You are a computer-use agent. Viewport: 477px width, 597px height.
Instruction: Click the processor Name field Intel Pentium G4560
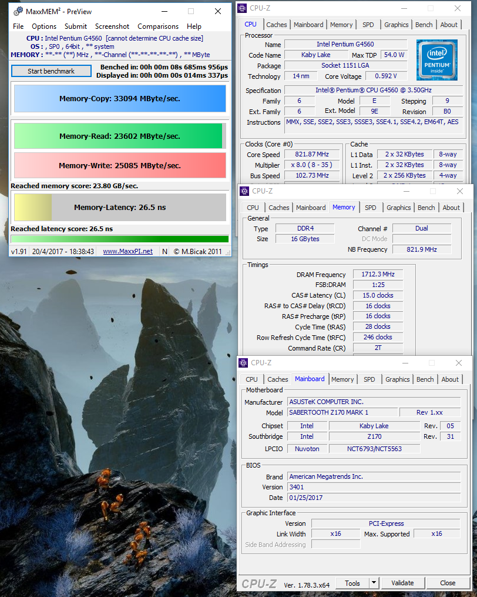345,44
